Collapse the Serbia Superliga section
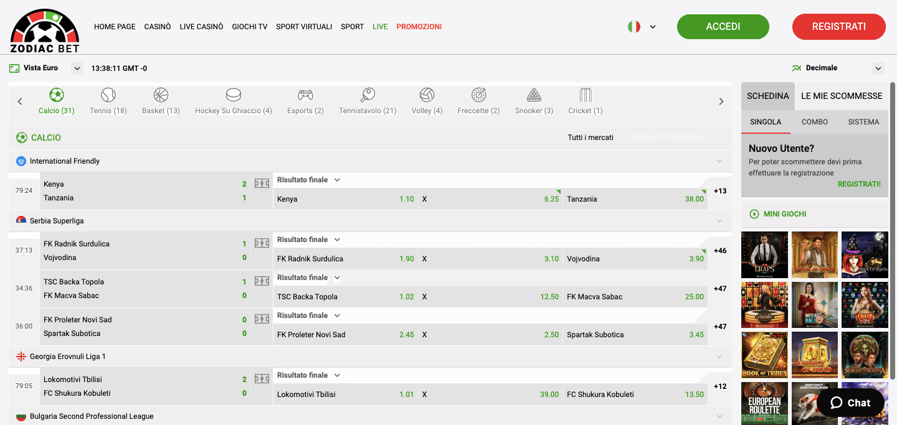897x425 pixels. [x=719, y=220]
